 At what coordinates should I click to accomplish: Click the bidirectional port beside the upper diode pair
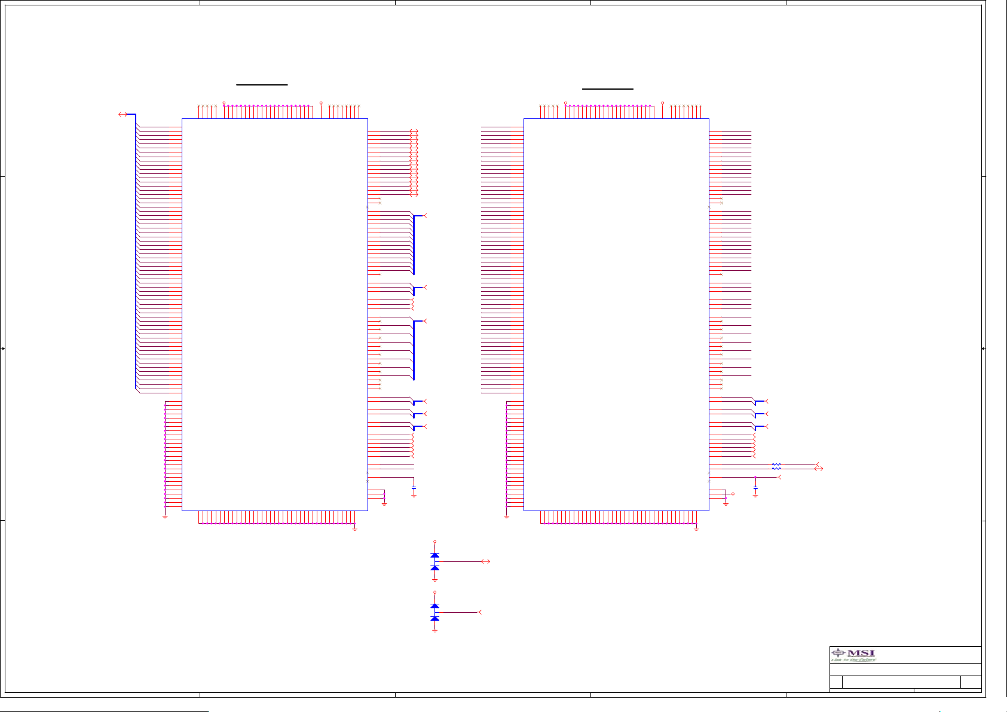pyautogui.click(x=486, y=561)
